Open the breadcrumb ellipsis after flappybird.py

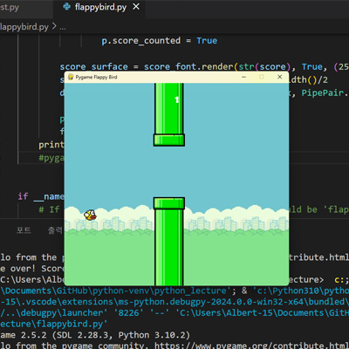coord(63,28)
